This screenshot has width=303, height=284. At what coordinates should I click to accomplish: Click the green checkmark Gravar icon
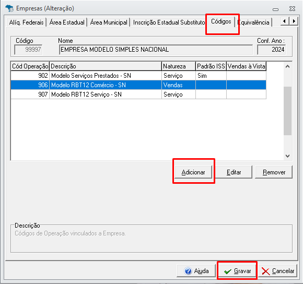pyautogui.click(x=228, y=271)
